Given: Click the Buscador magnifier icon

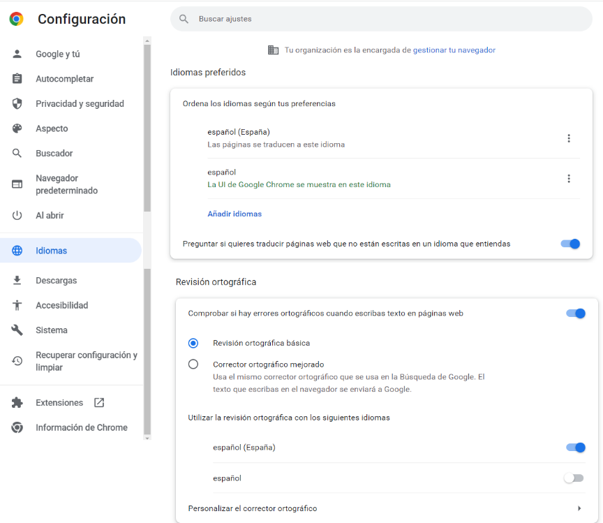Looking at the screenshot, I should (17, 153).
